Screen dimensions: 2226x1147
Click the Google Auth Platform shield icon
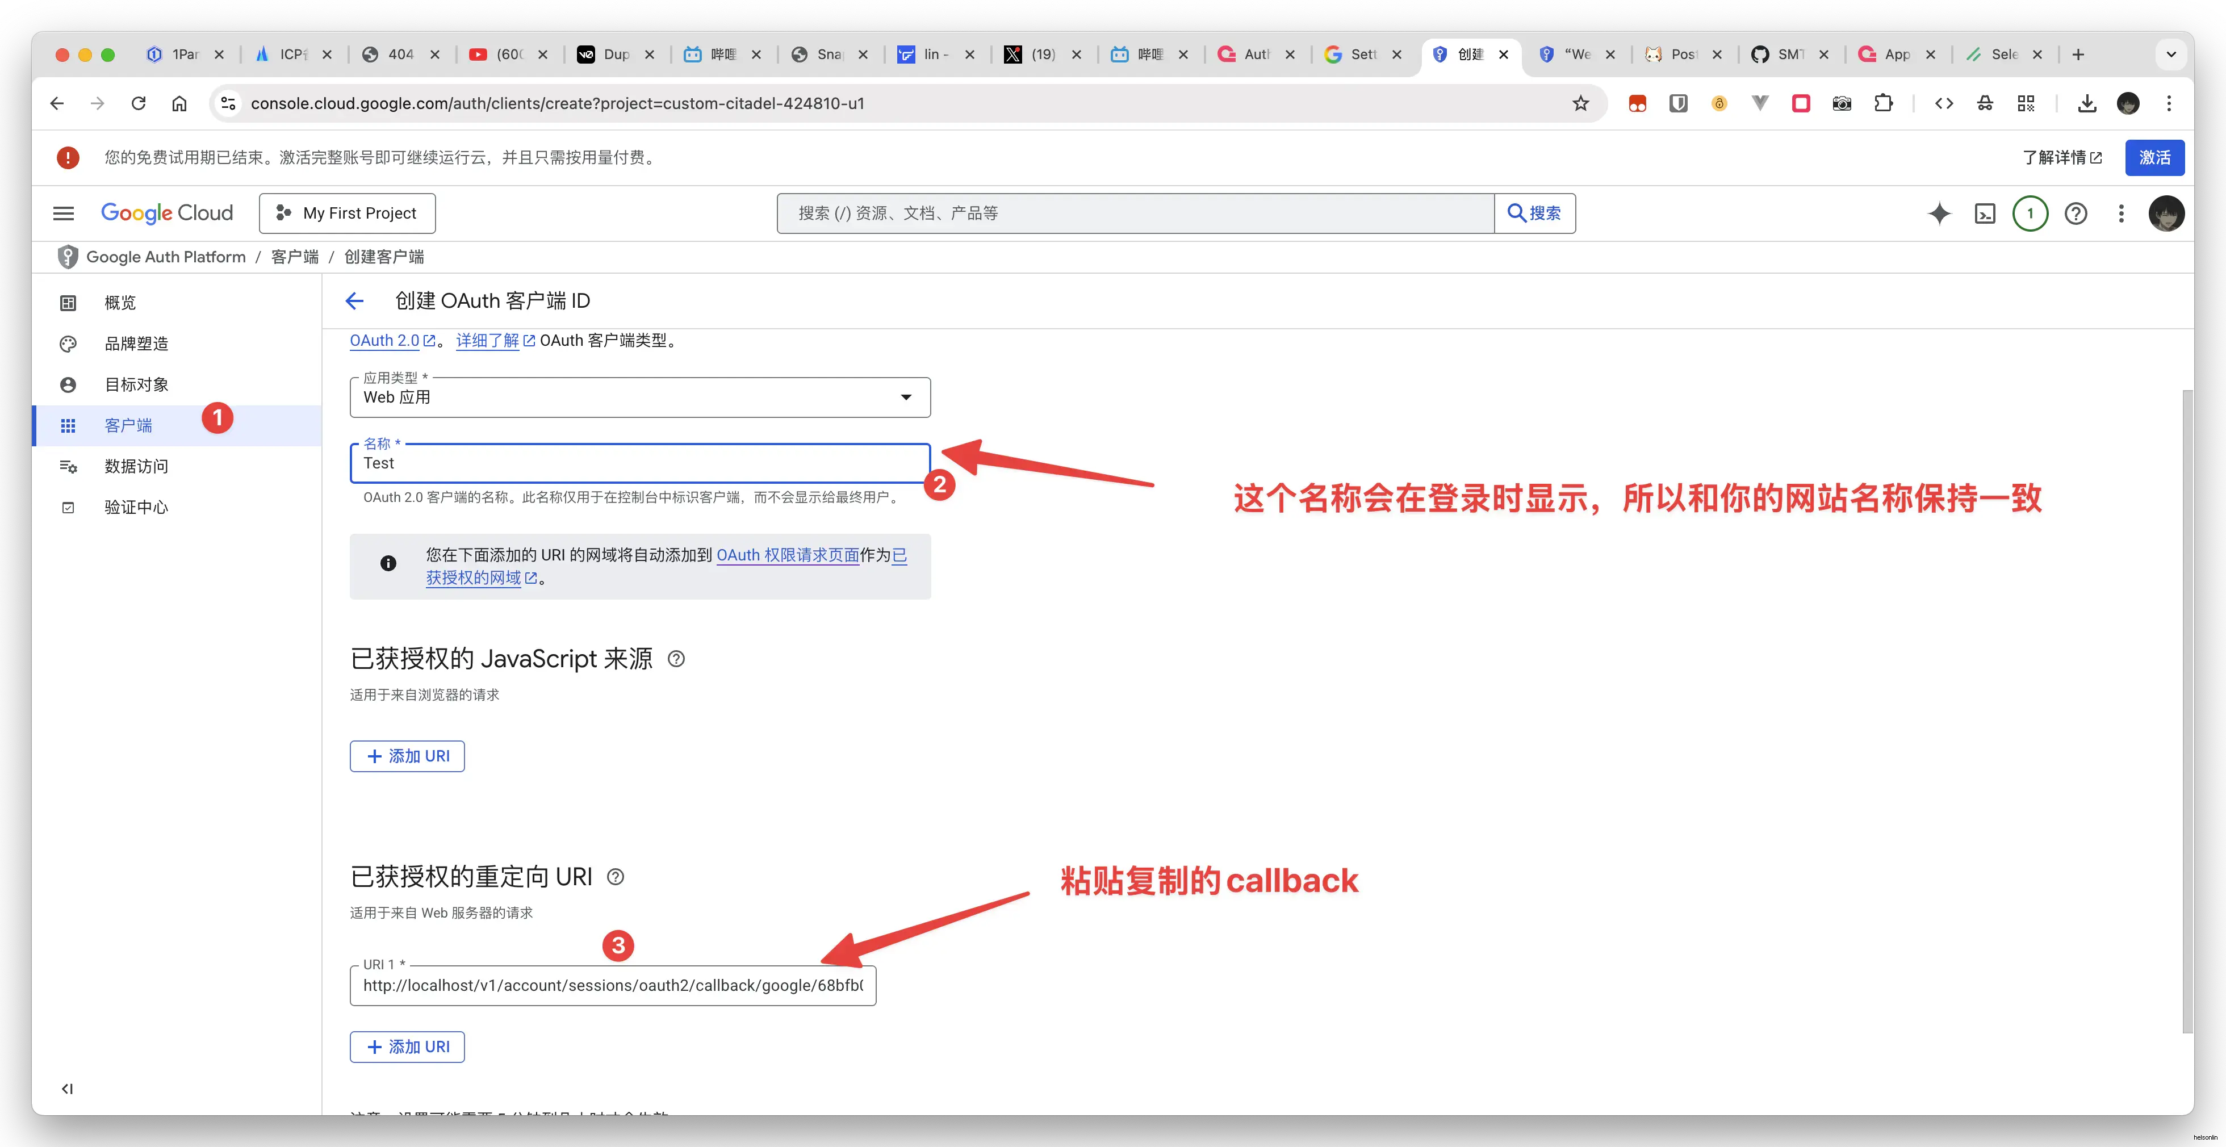pyautogui.click(x=68, y=257)
